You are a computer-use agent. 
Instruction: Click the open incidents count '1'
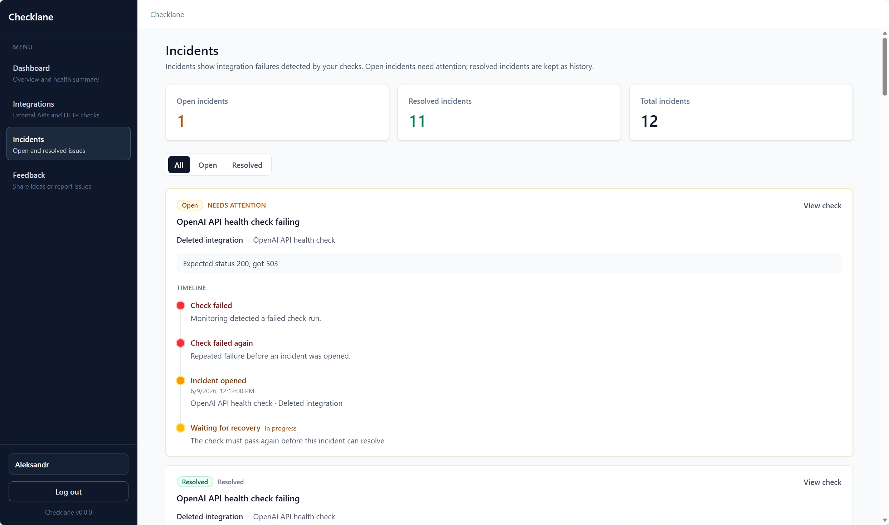[181, 121]
